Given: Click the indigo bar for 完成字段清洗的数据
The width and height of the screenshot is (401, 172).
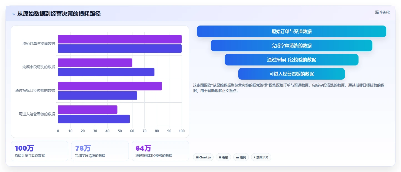Looking at the screenshot, I should click(106, 72).
